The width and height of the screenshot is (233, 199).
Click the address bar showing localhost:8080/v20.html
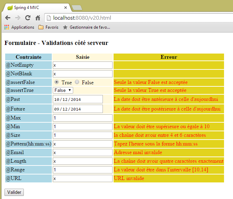pyautogui.click(x=138, y=18)
